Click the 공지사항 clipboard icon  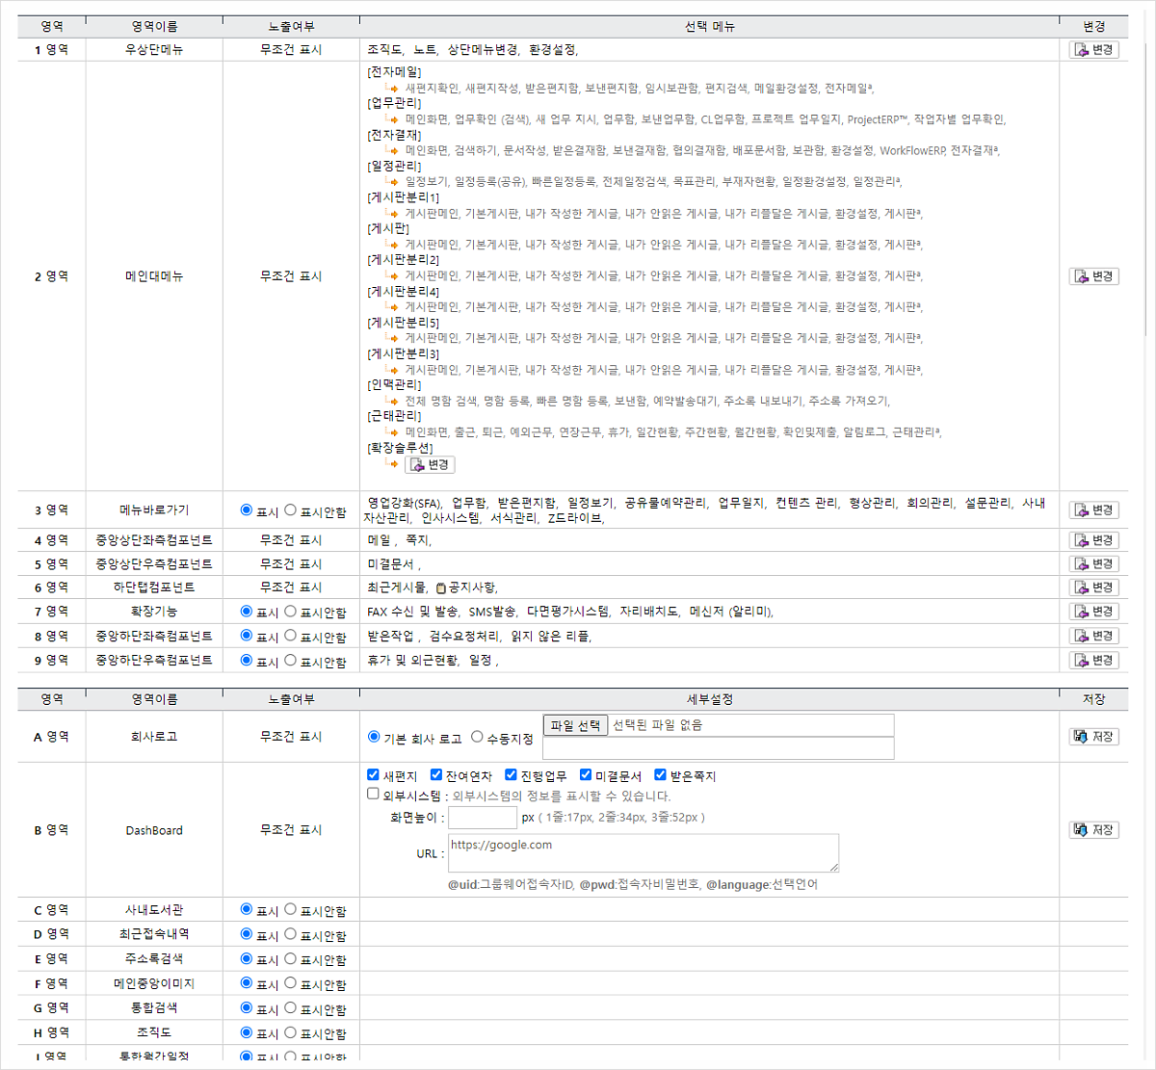(x=441, y=587)
